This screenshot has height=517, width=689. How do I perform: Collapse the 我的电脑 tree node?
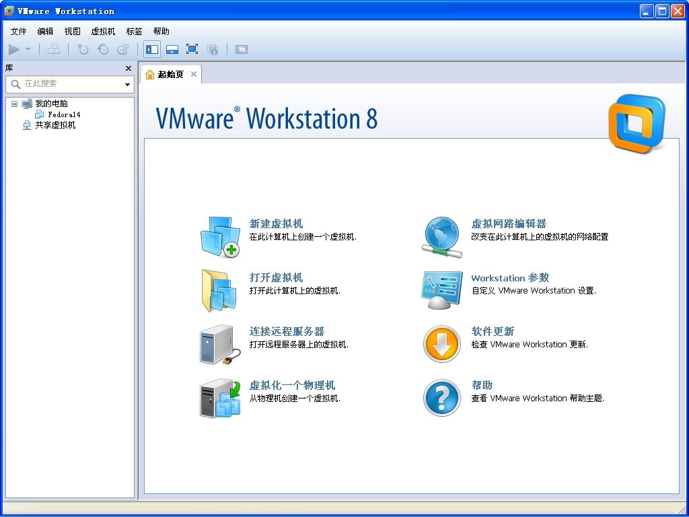(15, 104)
